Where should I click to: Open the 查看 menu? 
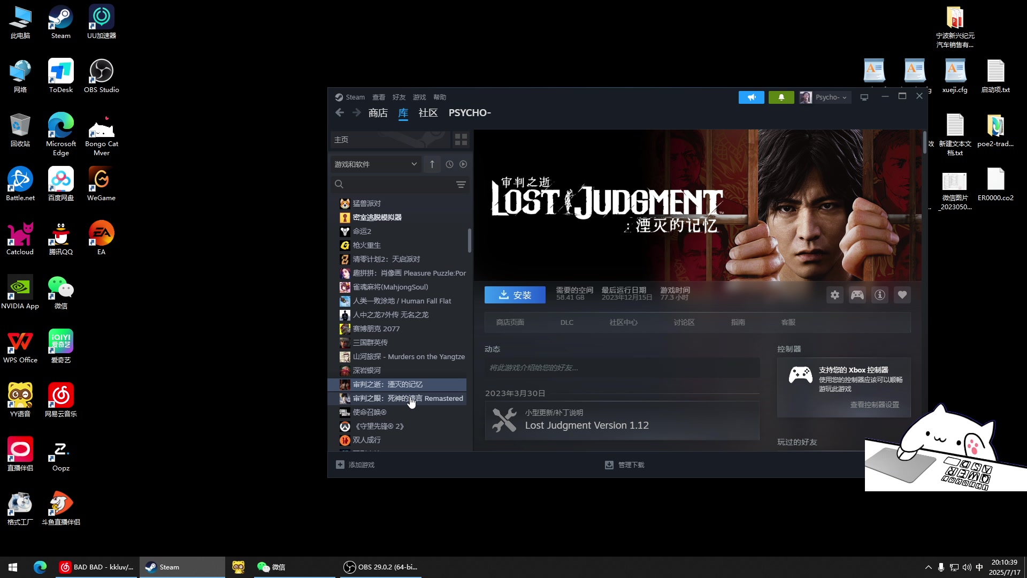379,97
